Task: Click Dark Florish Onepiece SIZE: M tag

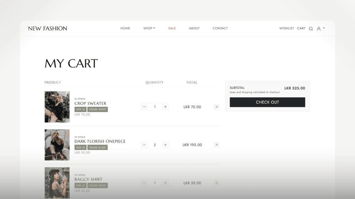Action: [x=80, y=147]
